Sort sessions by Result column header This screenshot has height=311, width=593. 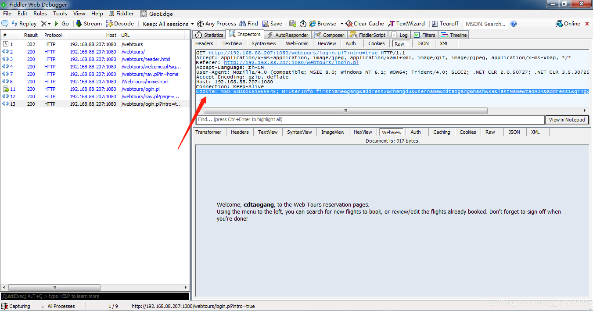[x=31, y=35]
